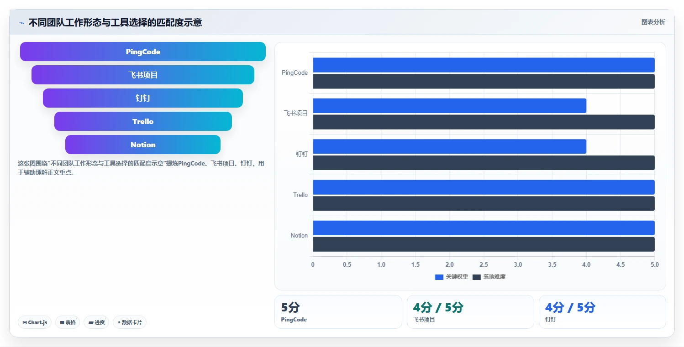
Task: Click the 3.5 tick on x-axis
Action: 552,264
